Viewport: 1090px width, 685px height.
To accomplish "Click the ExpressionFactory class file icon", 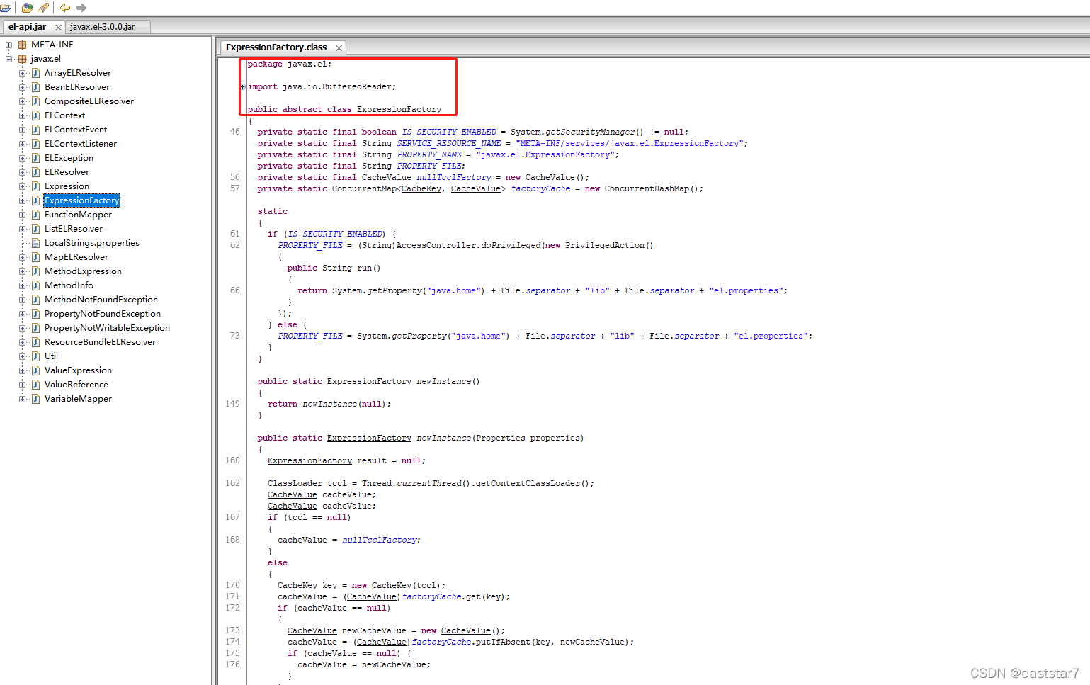I will [x=35, y=200].
